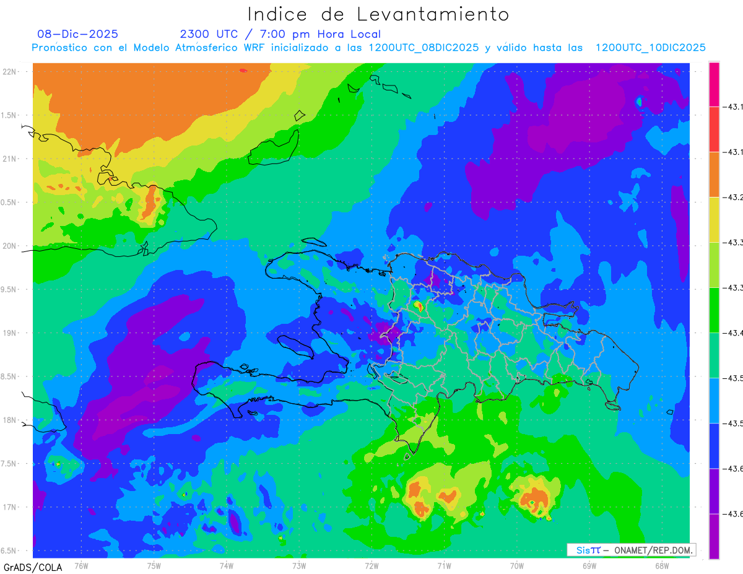Click the '20N' latitude label
Image resolution: width=743 pixels, height=574 pixels.
point(11,246)
